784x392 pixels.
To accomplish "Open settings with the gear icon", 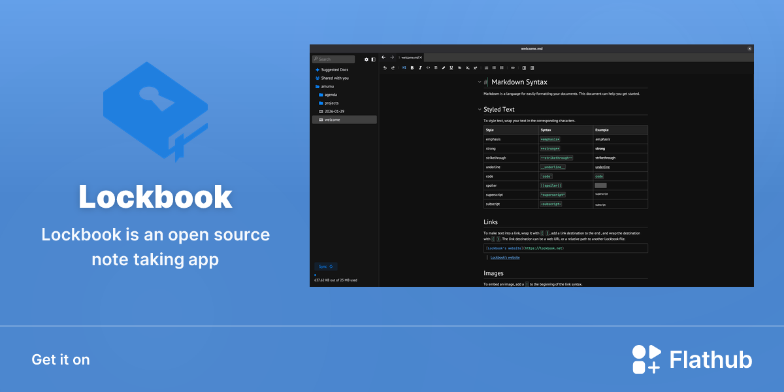I will pyautogui.click(x=367, y=59).
